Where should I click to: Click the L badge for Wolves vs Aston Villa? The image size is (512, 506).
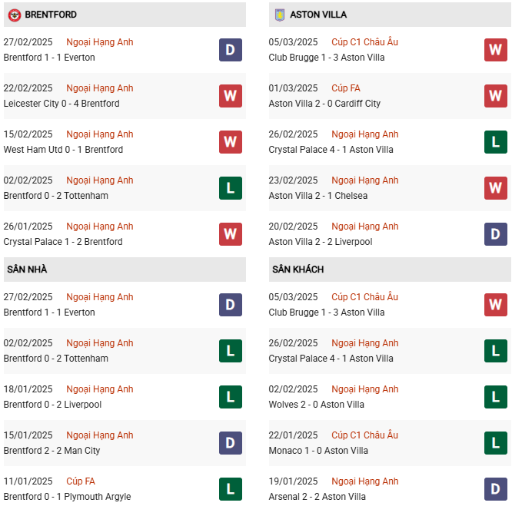click(496, 397)
